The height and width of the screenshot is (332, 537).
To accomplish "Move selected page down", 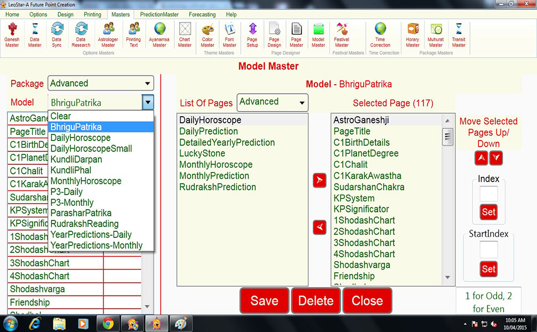I will coord(496,158).
